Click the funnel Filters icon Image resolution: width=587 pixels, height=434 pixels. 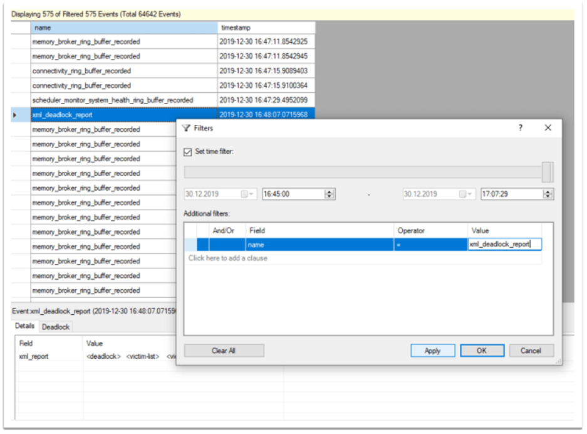187,128
